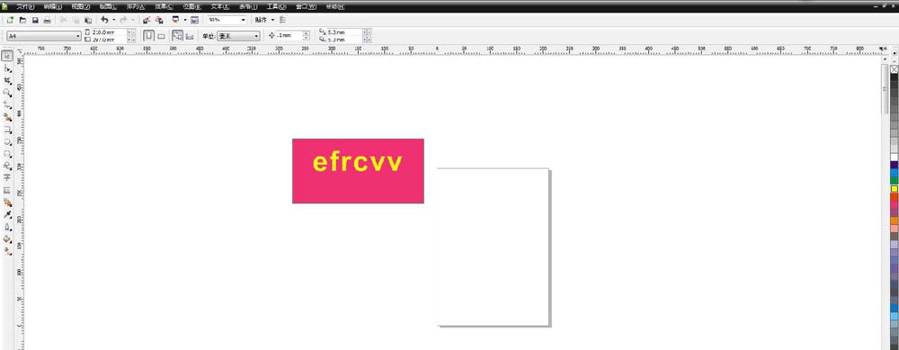
Task: Select the Shape tool in toolbox
Action: click(x=7, y=68)
